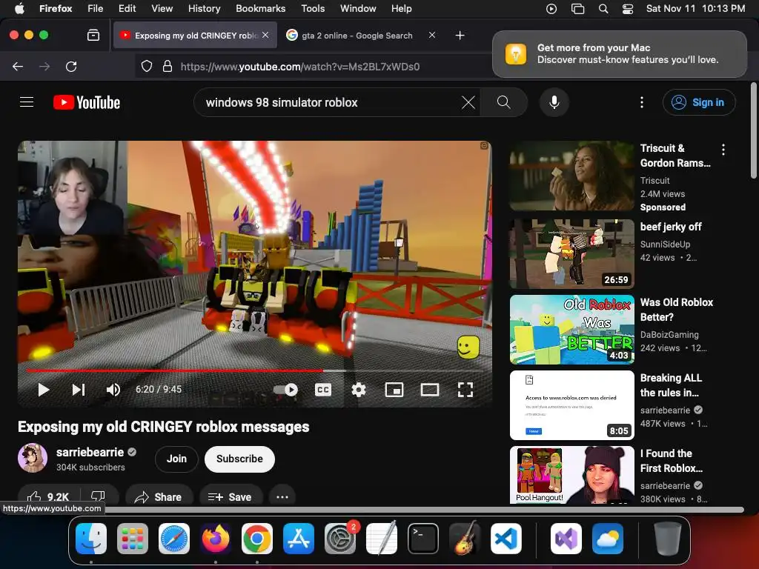
Task: Toggle closed captions CC
Action: tap(323, 390)
